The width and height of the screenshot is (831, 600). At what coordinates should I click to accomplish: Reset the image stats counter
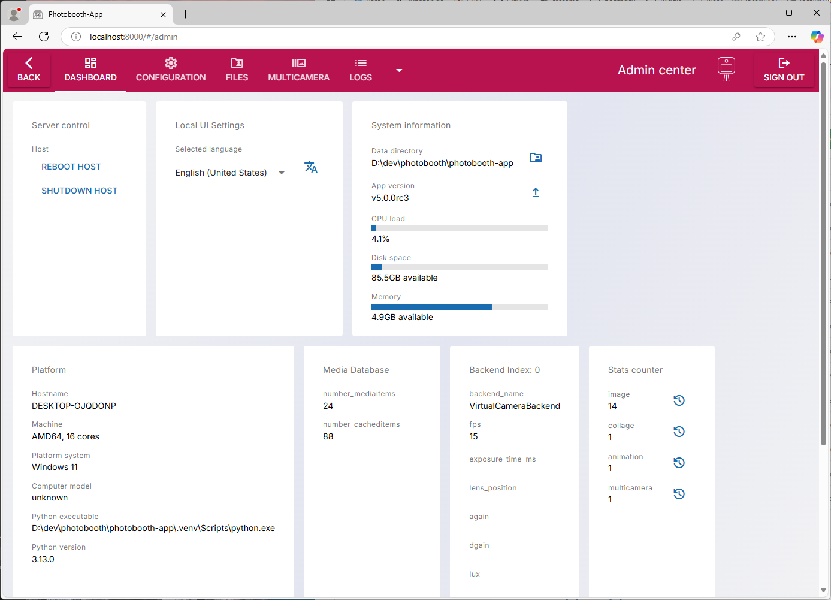[x=679, y=400]
